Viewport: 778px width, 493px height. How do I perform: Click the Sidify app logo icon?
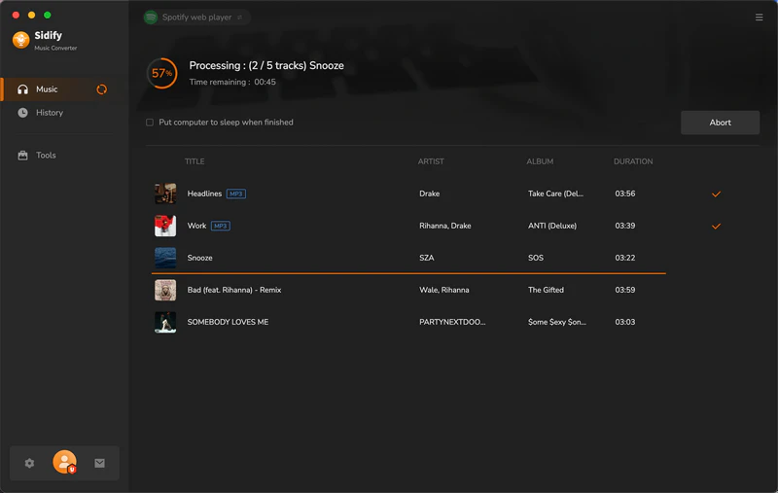20,40
